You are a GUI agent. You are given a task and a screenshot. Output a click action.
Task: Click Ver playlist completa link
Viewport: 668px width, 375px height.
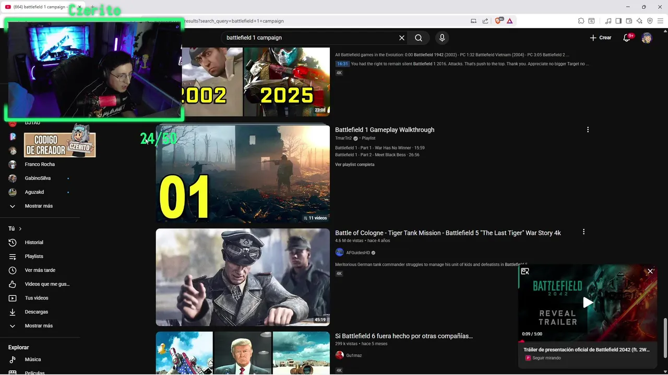[354, 165]
